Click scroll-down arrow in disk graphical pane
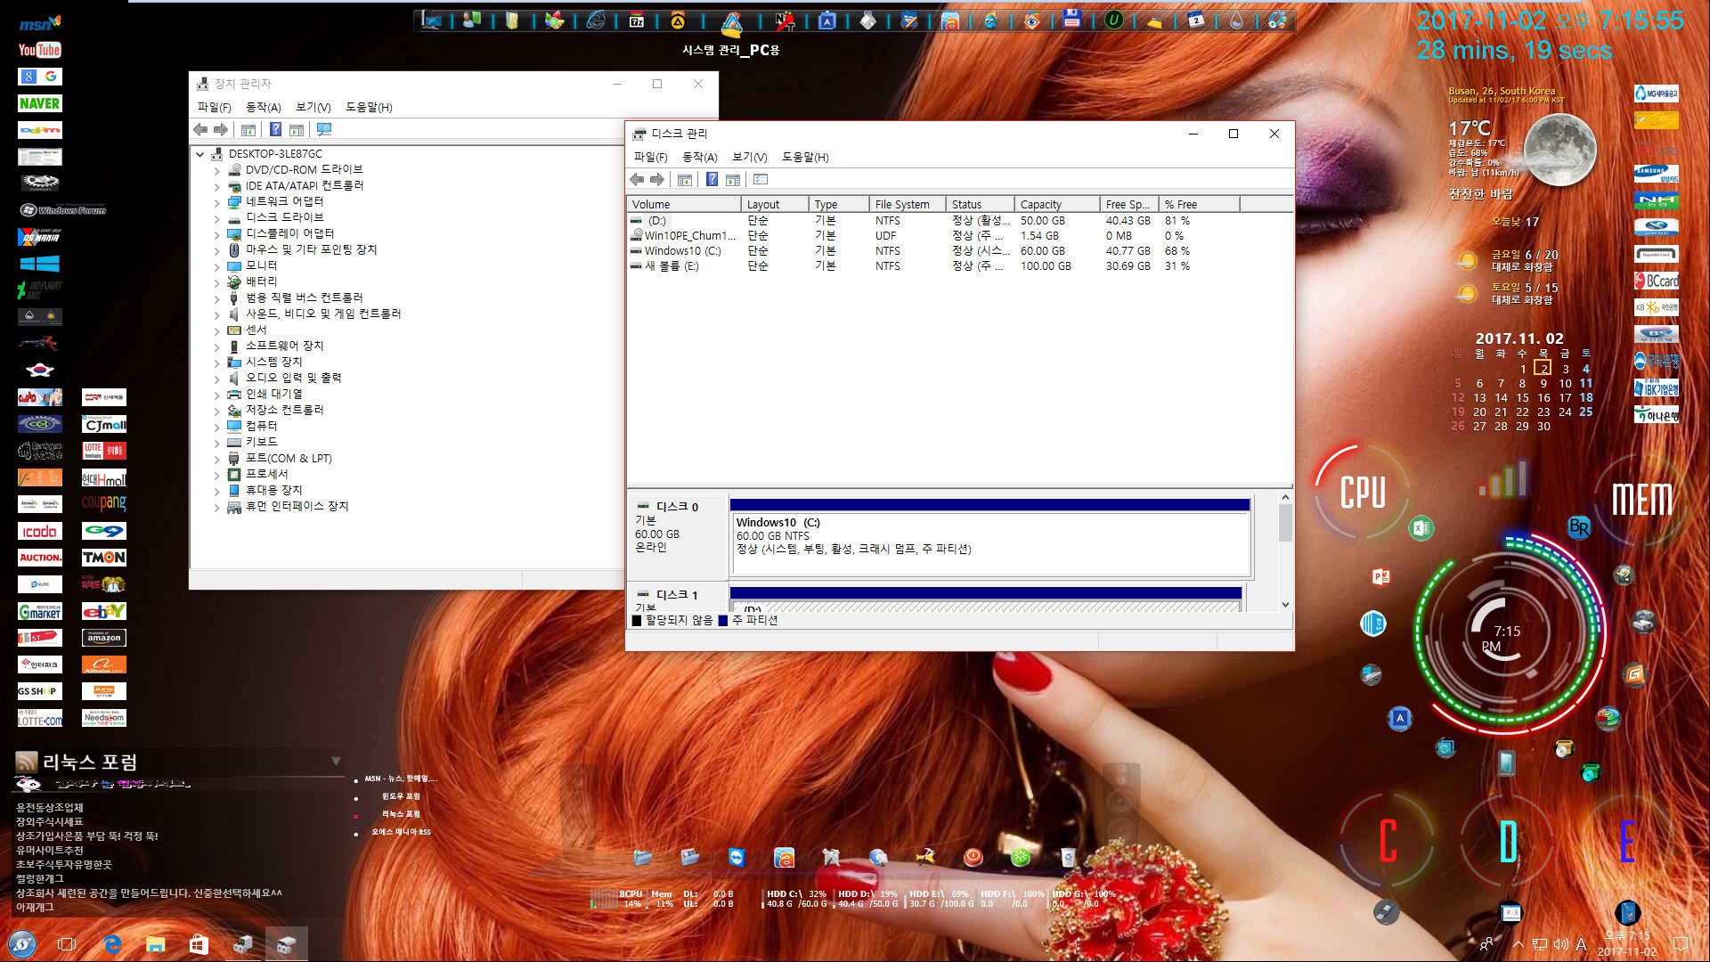1710x962 pixels. [1285, 605]
